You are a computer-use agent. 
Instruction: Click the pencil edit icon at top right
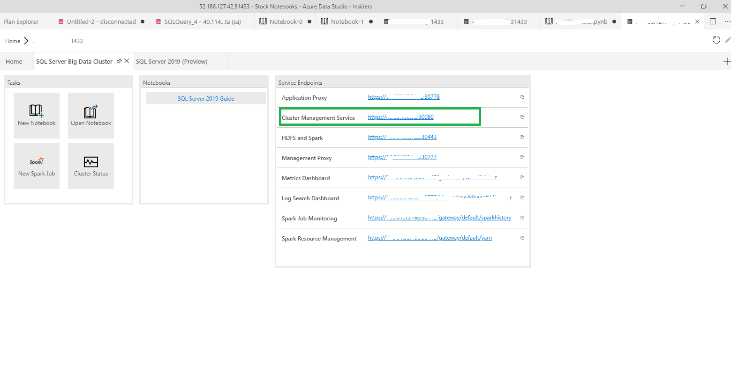(728, 40)
